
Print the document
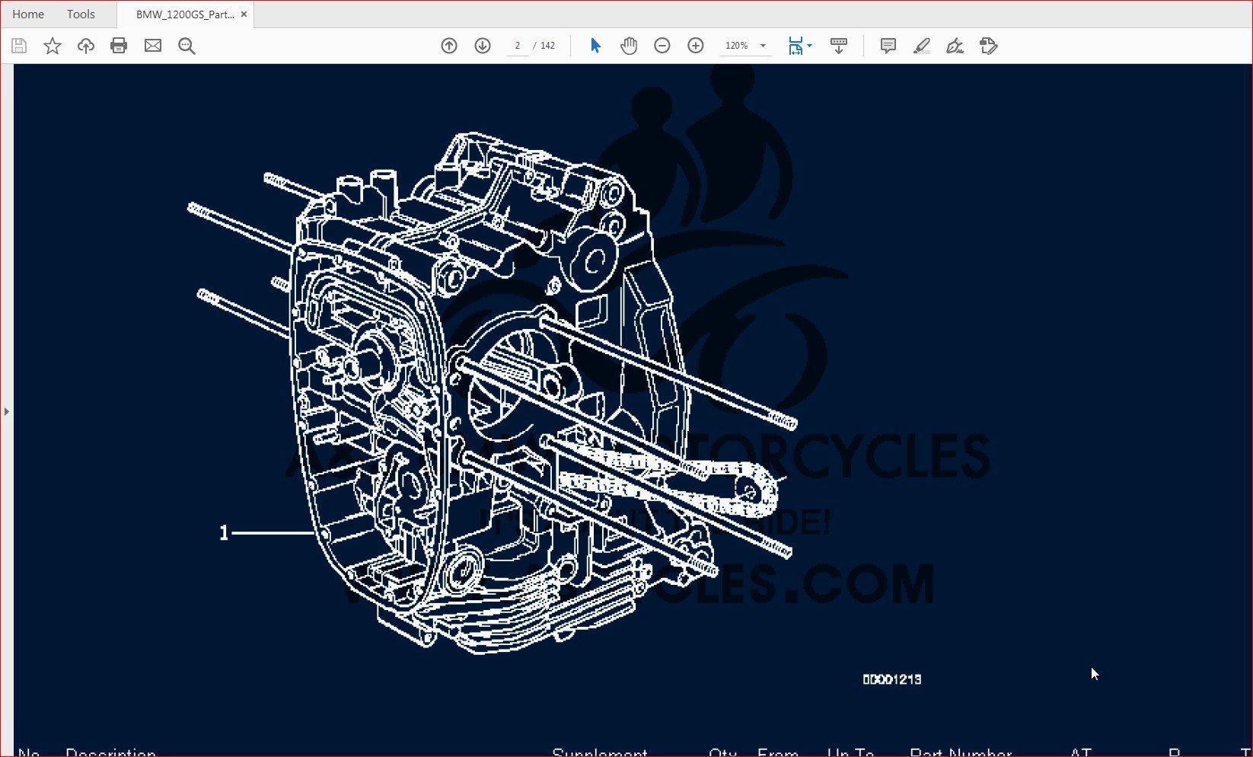119,46
